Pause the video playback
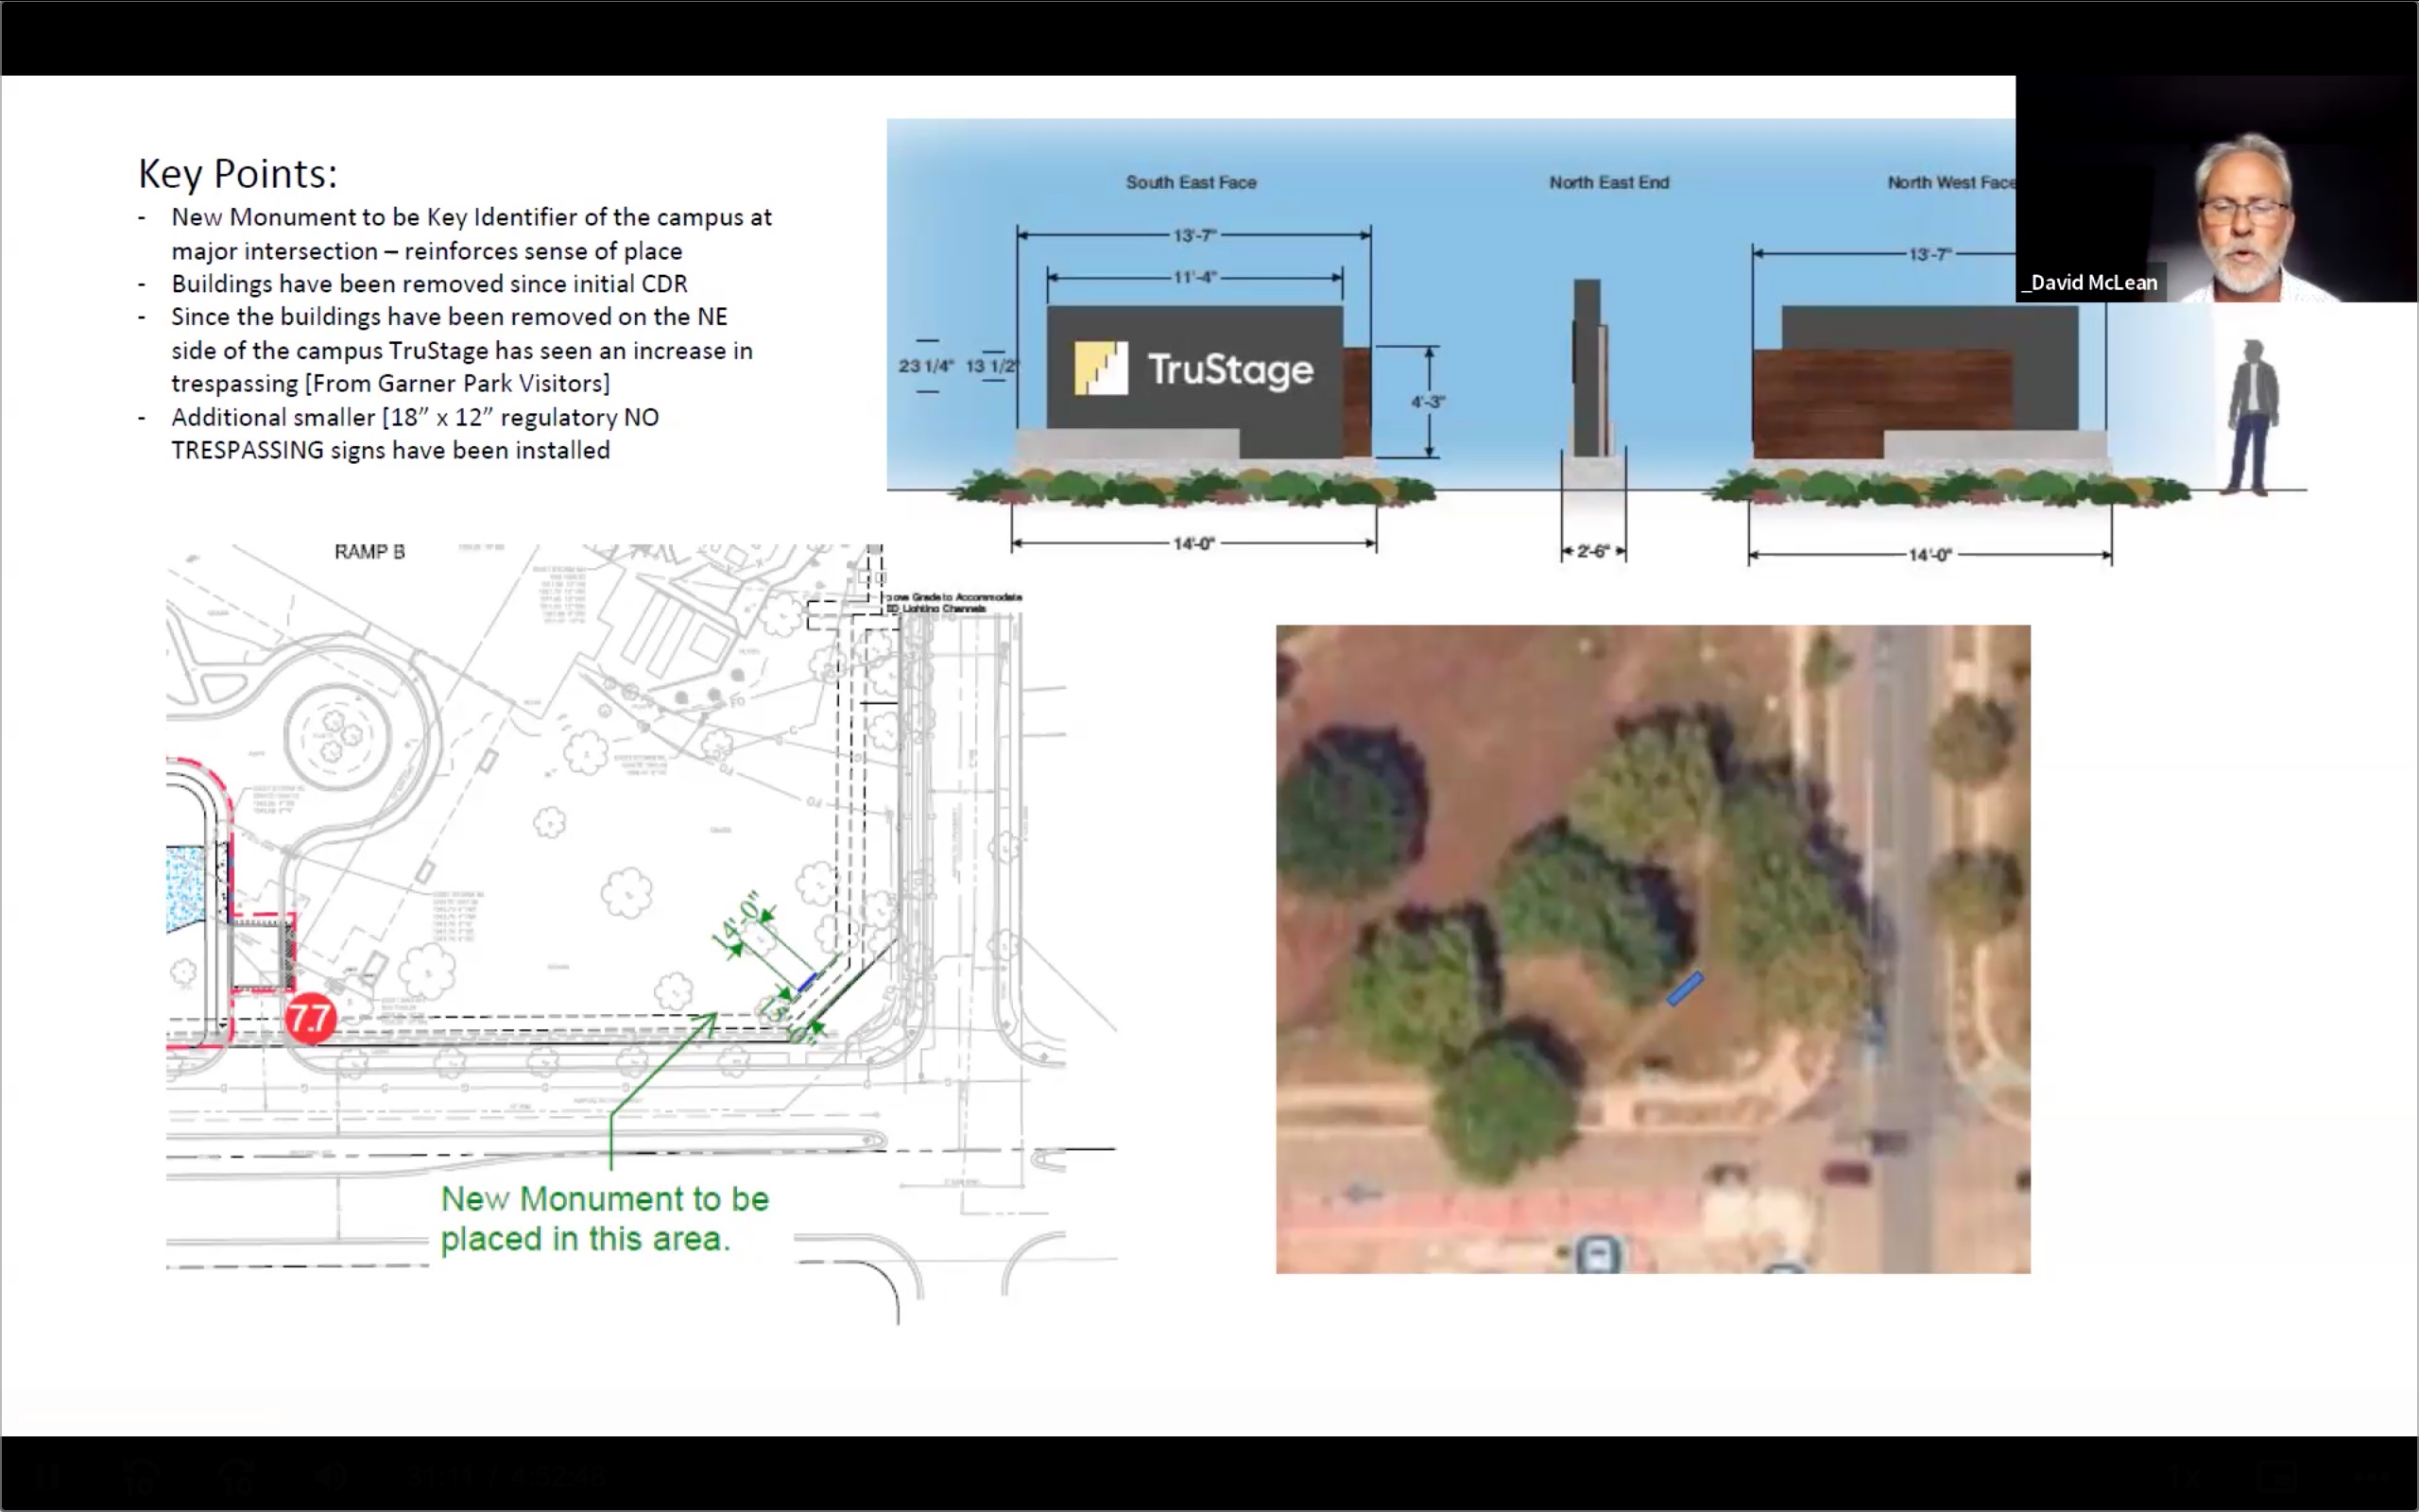This screenshot has width=2419, height=1512. pos(46,1477)
